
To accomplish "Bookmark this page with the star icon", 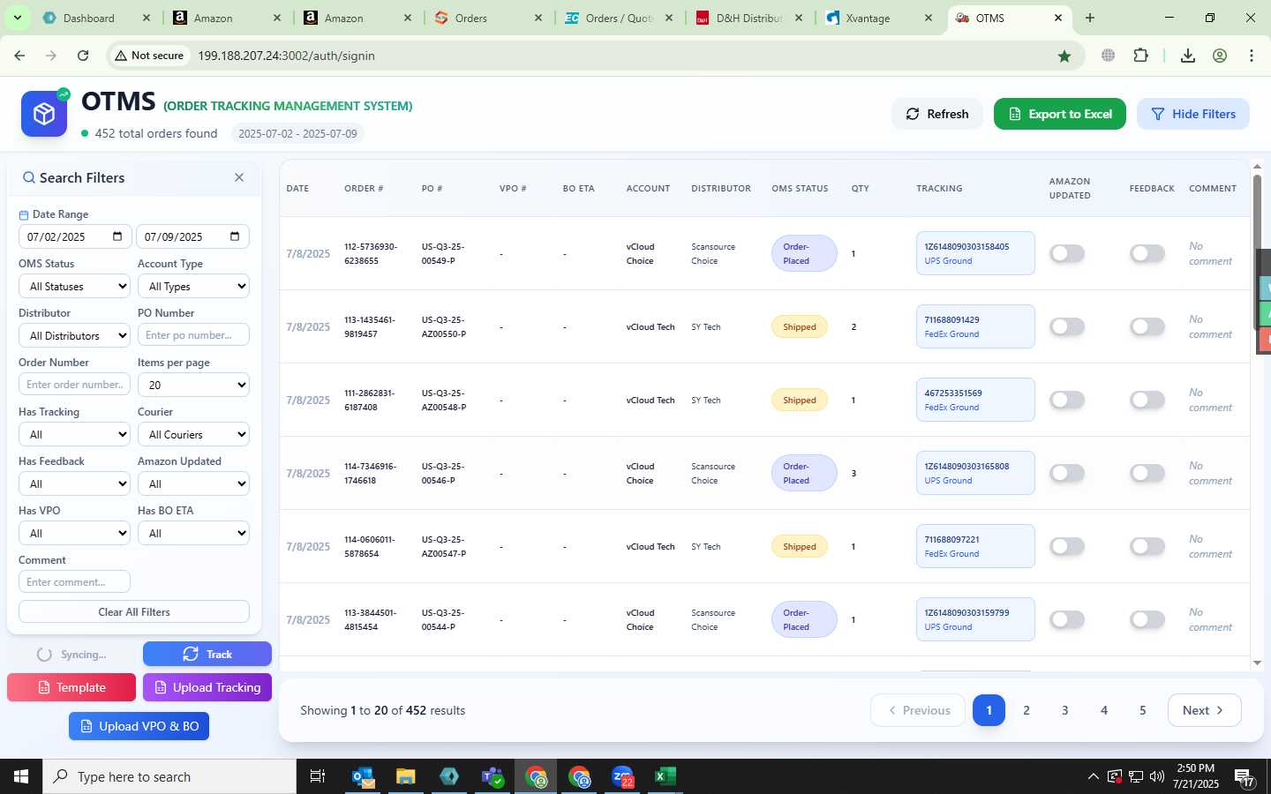I will pyautogui.click(x=1064, y=56).
